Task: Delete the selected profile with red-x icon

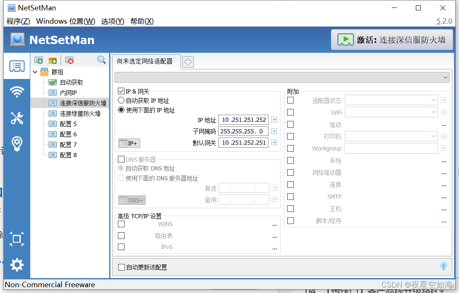Action: point(69,60)
